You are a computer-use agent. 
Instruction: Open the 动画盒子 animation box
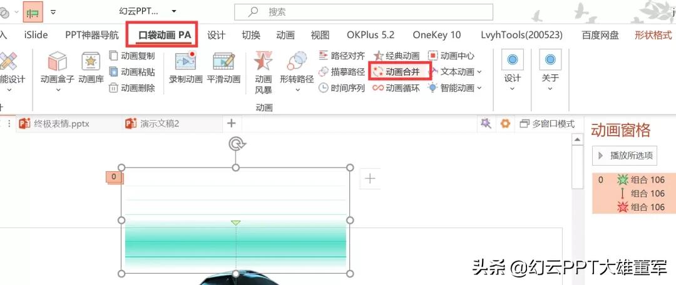click(x=58, y=71)
